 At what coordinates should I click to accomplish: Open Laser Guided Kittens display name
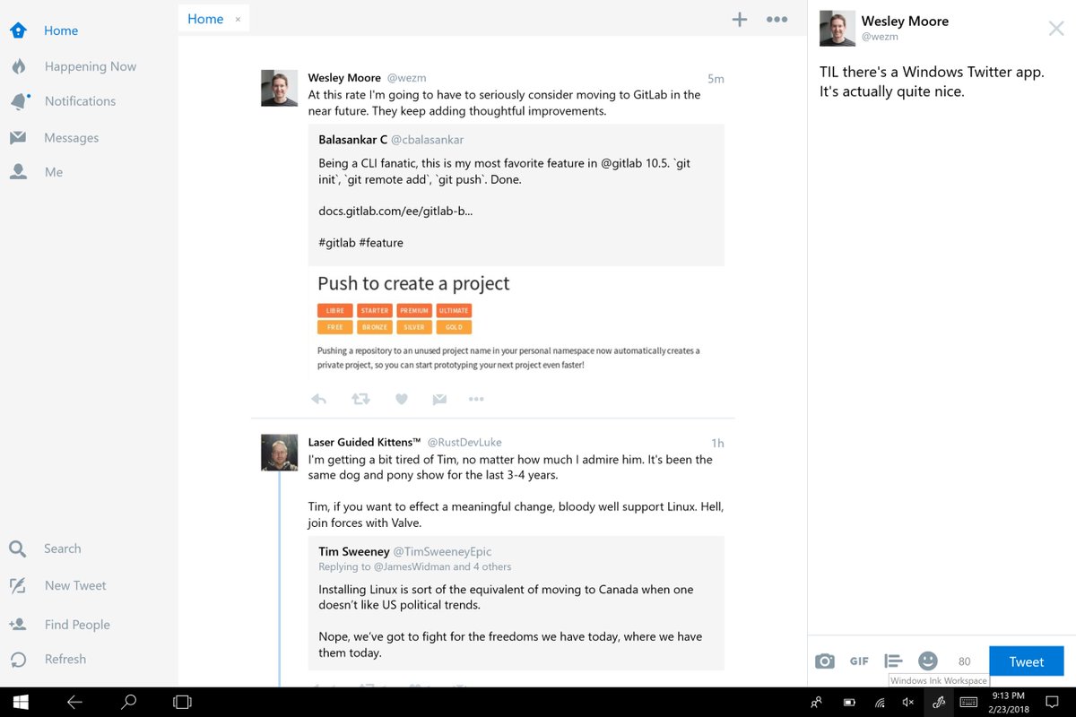[x=365, y=442]
